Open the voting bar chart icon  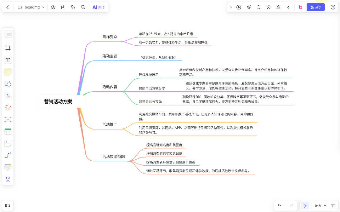pyautogui.click(x=278, y=7)
